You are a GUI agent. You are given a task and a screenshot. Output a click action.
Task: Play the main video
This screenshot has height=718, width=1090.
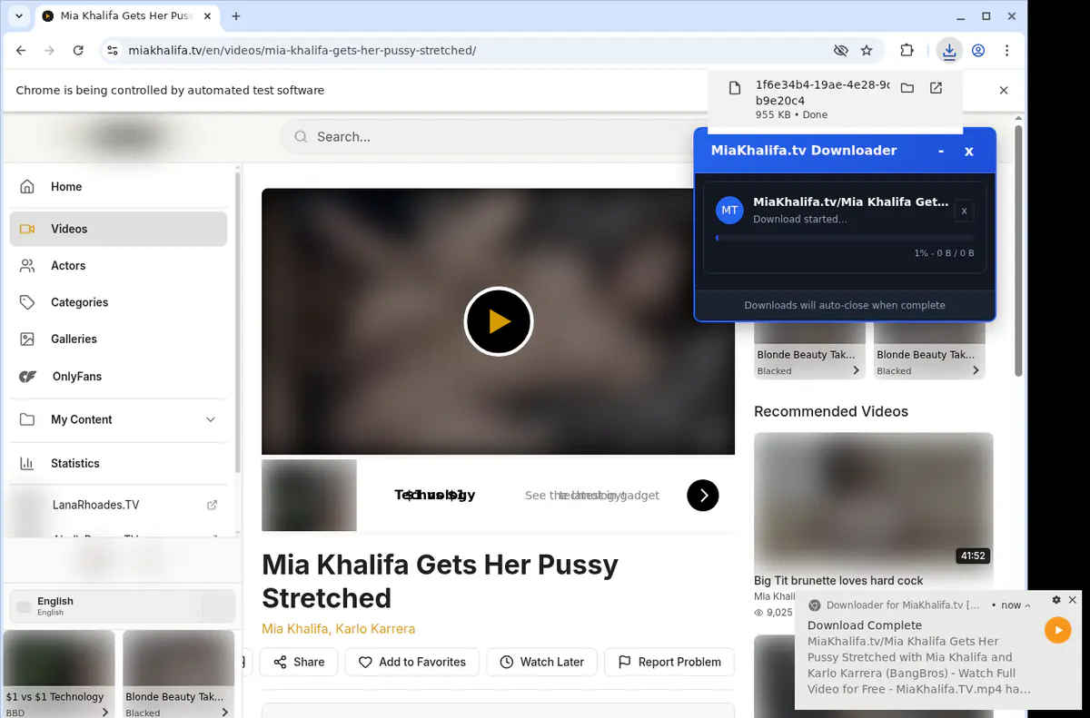498,321
